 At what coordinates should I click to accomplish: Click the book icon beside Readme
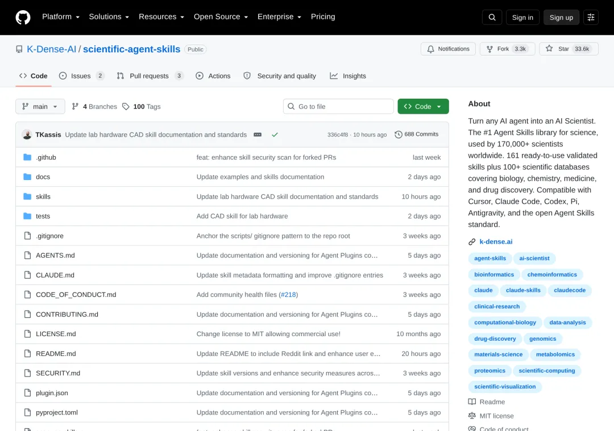coord(472,401)
